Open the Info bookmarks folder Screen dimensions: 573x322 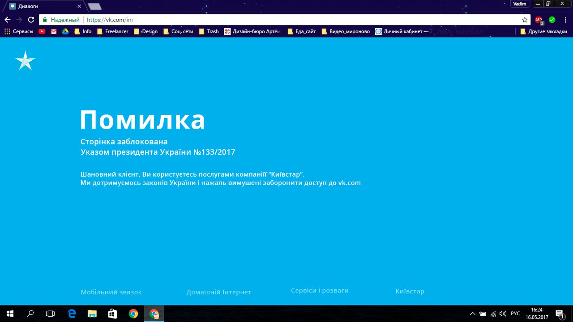coord(83,31)
